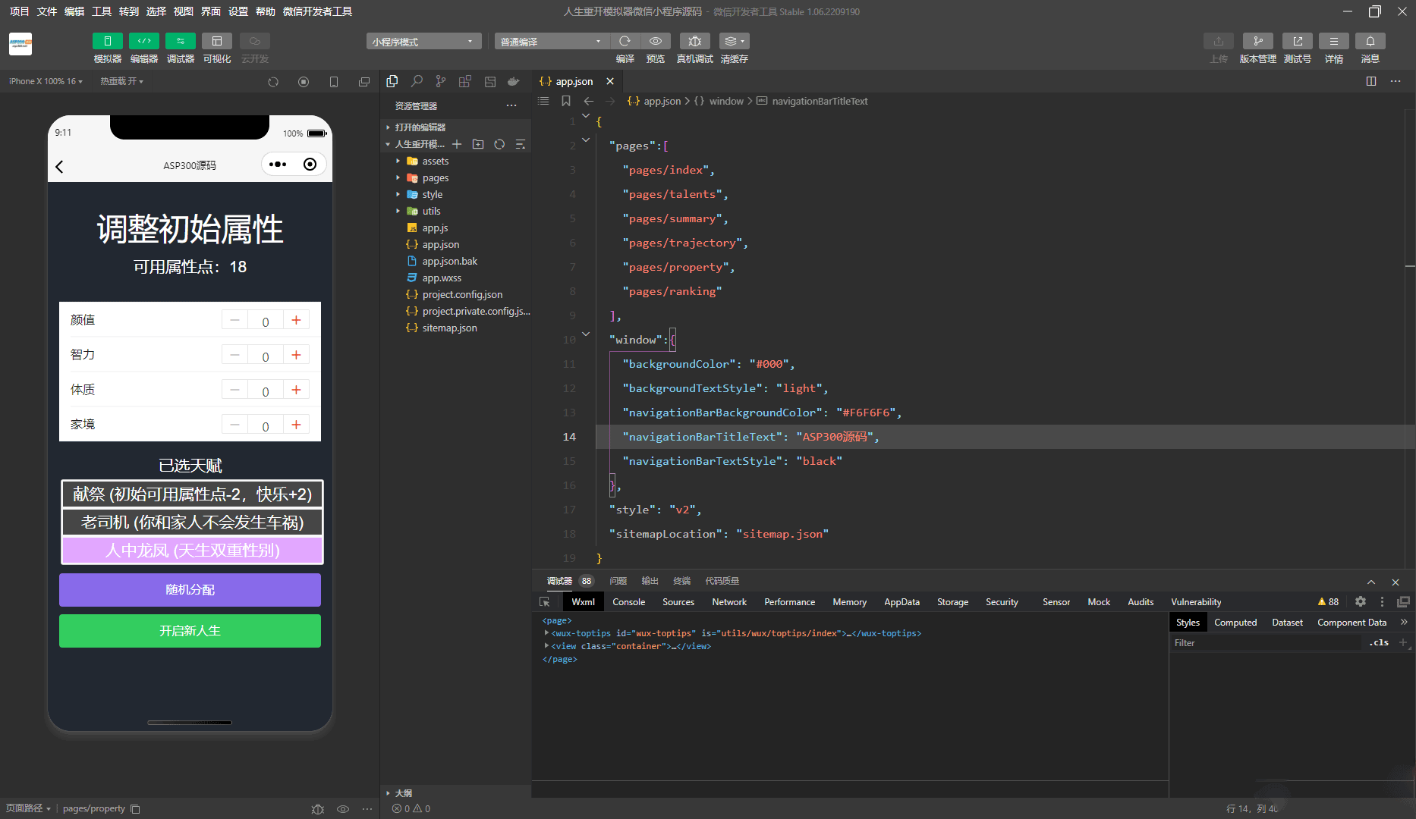Viewport: 1416px width, 819px height.
Task: Click the Styles filter input field
Action: [1266, 643]
